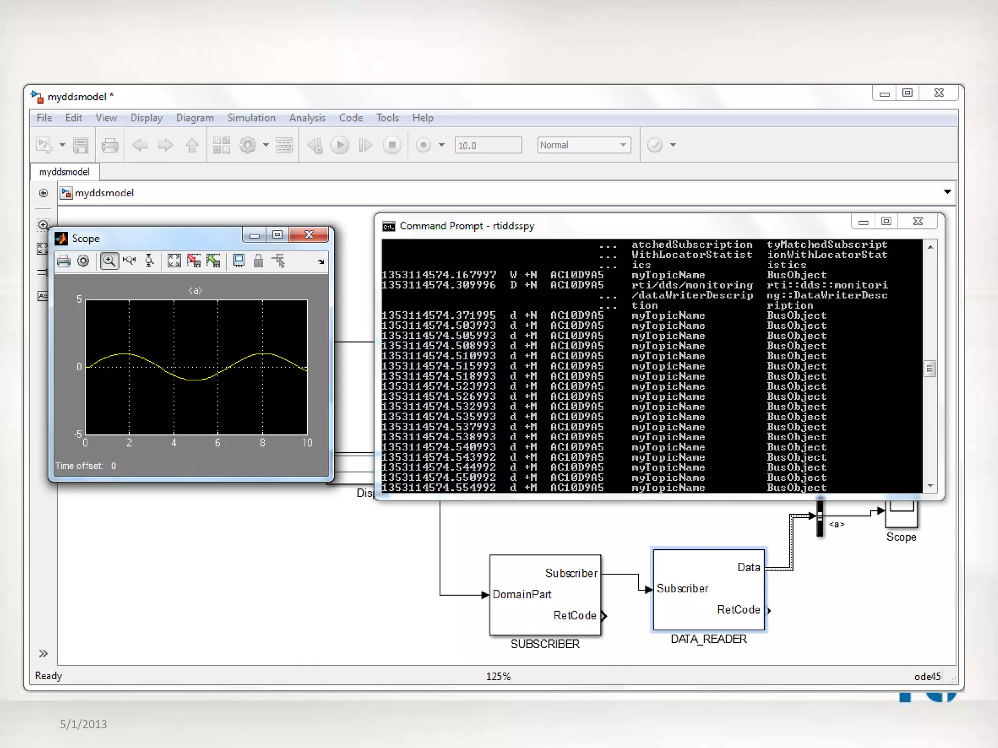Click Save current axes settings icon
The height and width of the screenshot is (748, 998).
(194, 261)
